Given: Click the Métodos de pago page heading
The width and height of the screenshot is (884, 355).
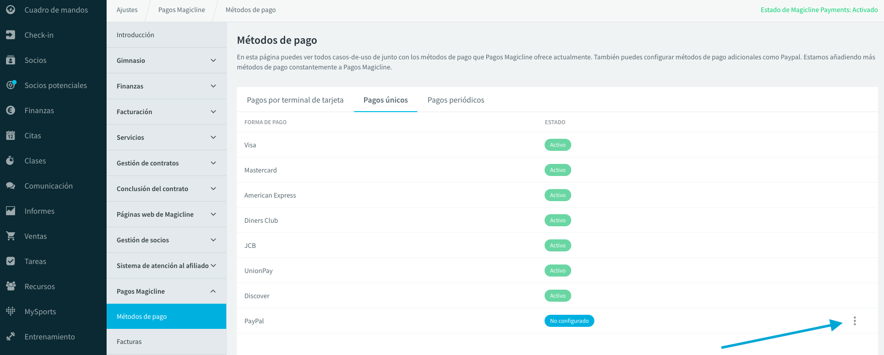Looking at the screenshot, I should click(x=277, y=40).
